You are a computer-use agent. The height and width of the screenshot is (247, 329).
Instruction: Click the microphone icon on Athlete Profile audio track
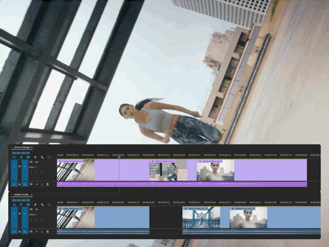coord(48,232)
